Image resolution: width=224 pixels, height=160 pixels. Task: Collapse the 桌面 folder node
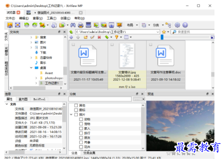(x=31, y=68)
